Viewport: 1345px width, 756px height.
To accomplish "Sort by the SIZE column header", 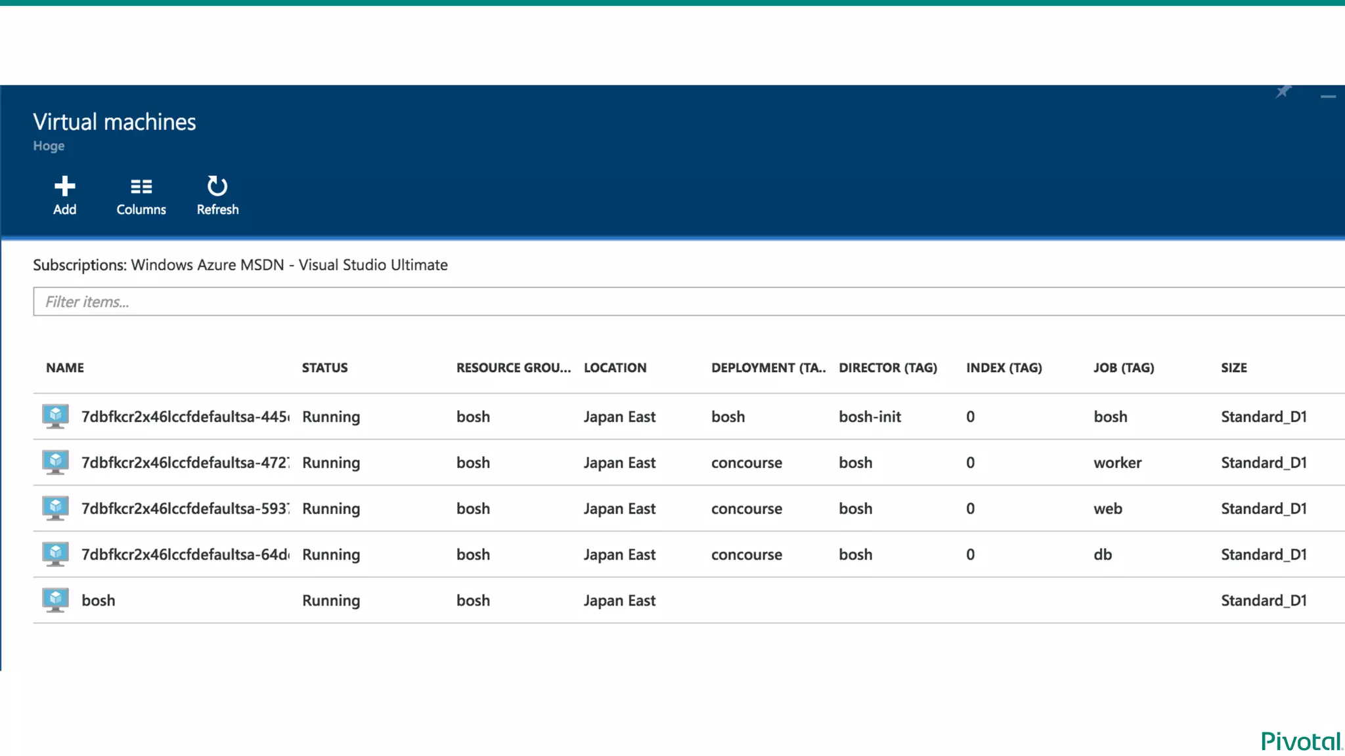I will click(x=1233, y=367).
